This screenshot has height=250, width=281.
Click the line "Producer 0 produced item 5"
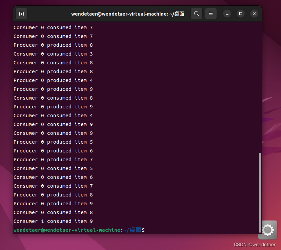point(53,142)
